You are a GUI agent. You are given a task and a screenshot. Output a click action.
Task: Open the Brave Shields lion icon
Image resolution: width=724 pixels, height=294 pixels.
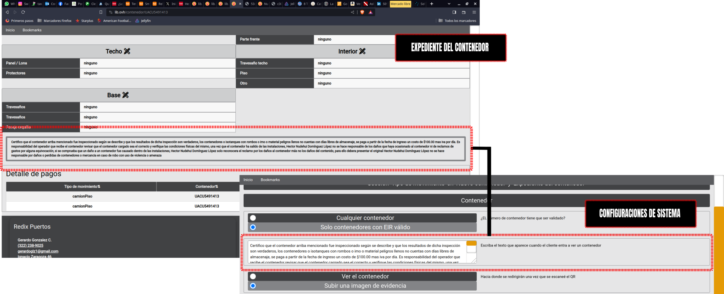click(362, 12)
